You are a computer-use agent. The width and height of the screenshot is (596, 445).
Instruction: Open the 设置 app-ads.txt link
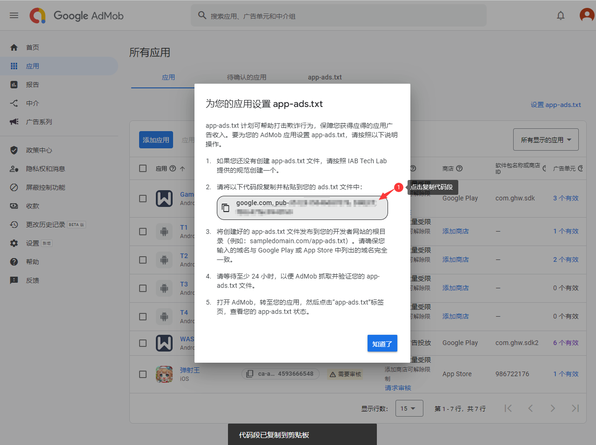point(556,105)
